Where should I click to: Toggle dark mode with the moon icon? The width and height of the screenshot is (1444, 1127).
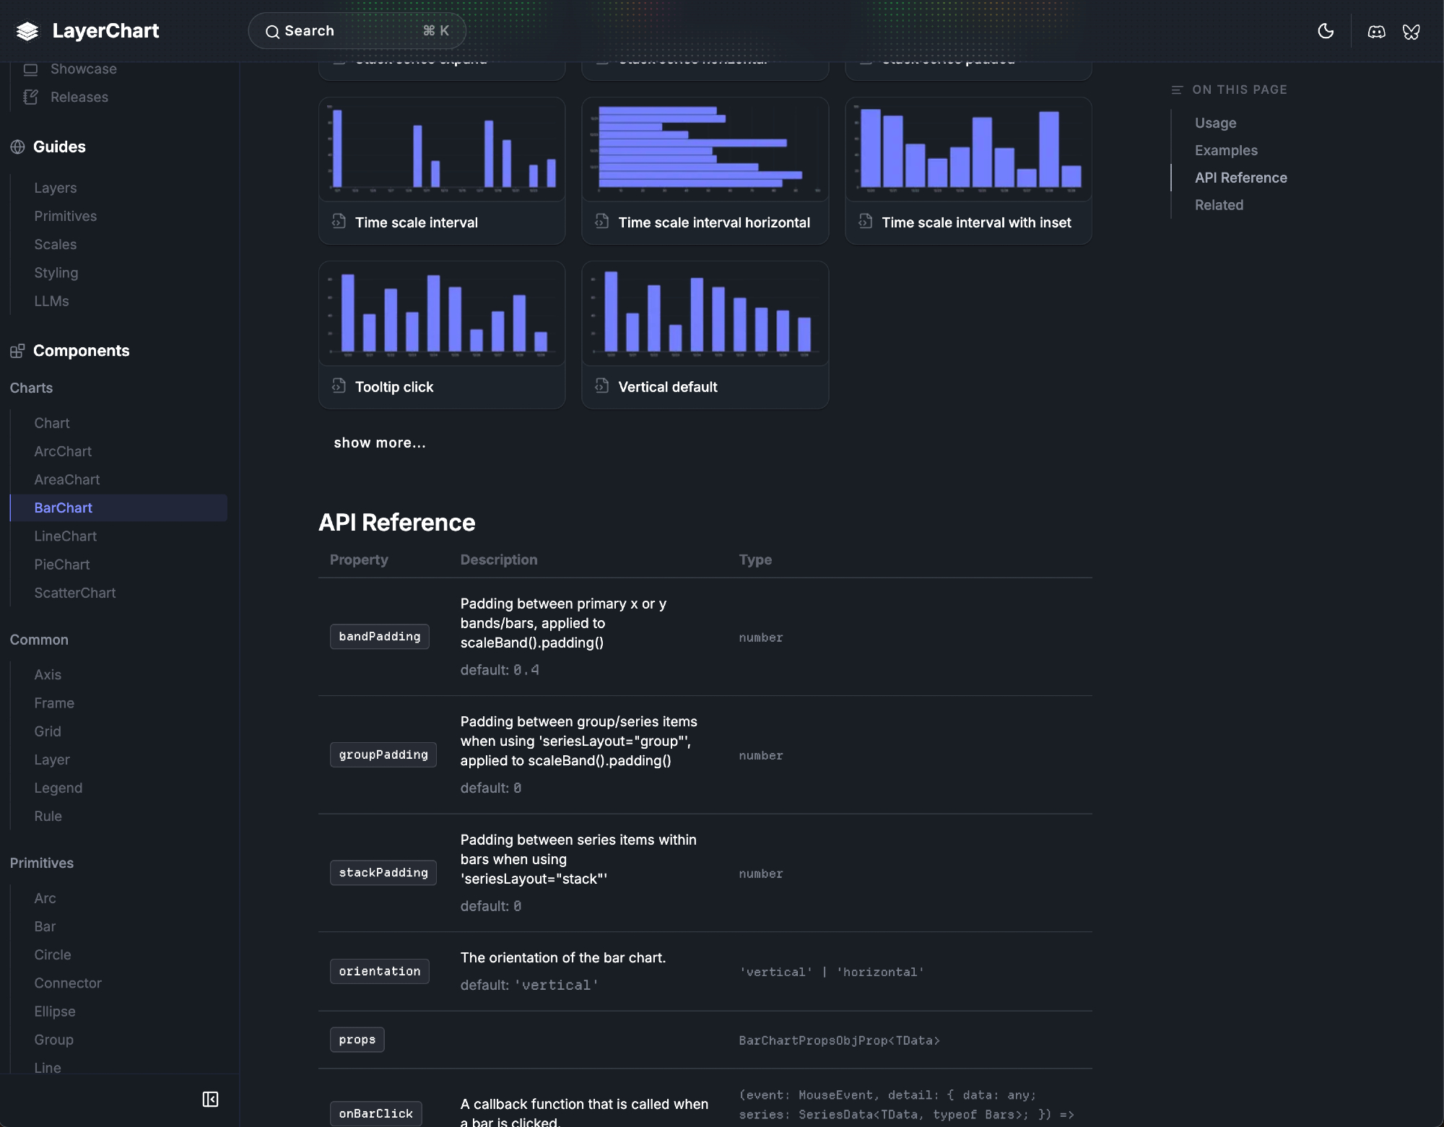coord(1326,31)
